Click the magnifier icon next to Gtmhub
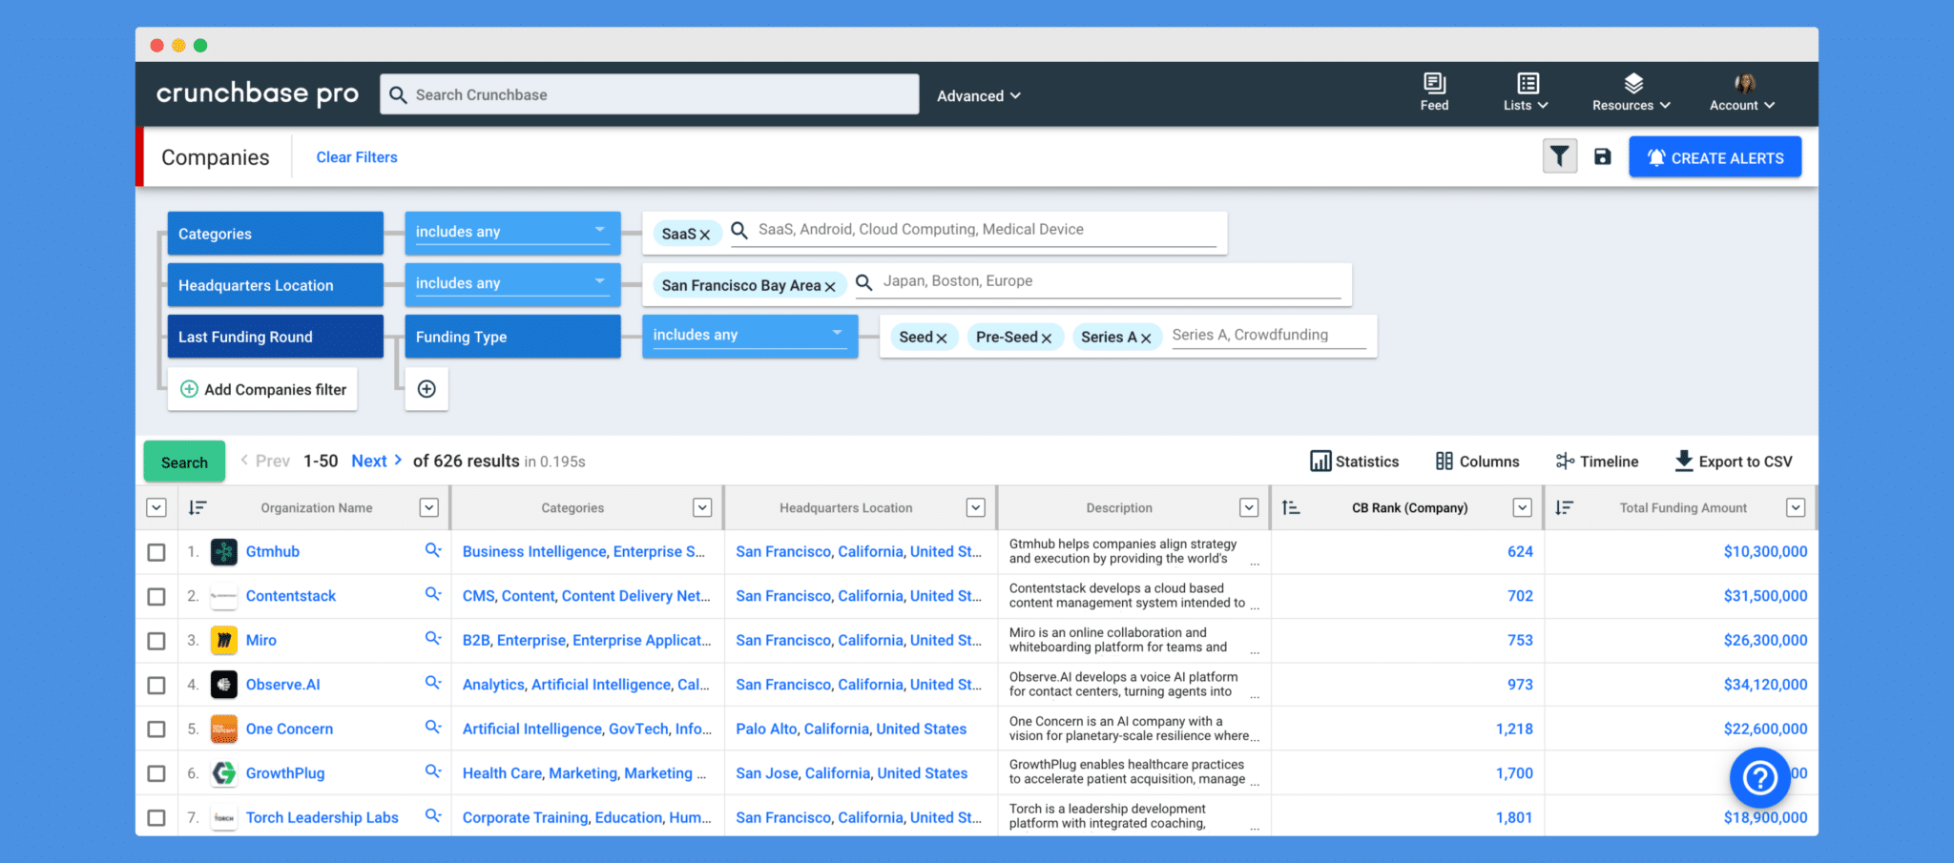The image size is (1954, 863). coord(433,550)
